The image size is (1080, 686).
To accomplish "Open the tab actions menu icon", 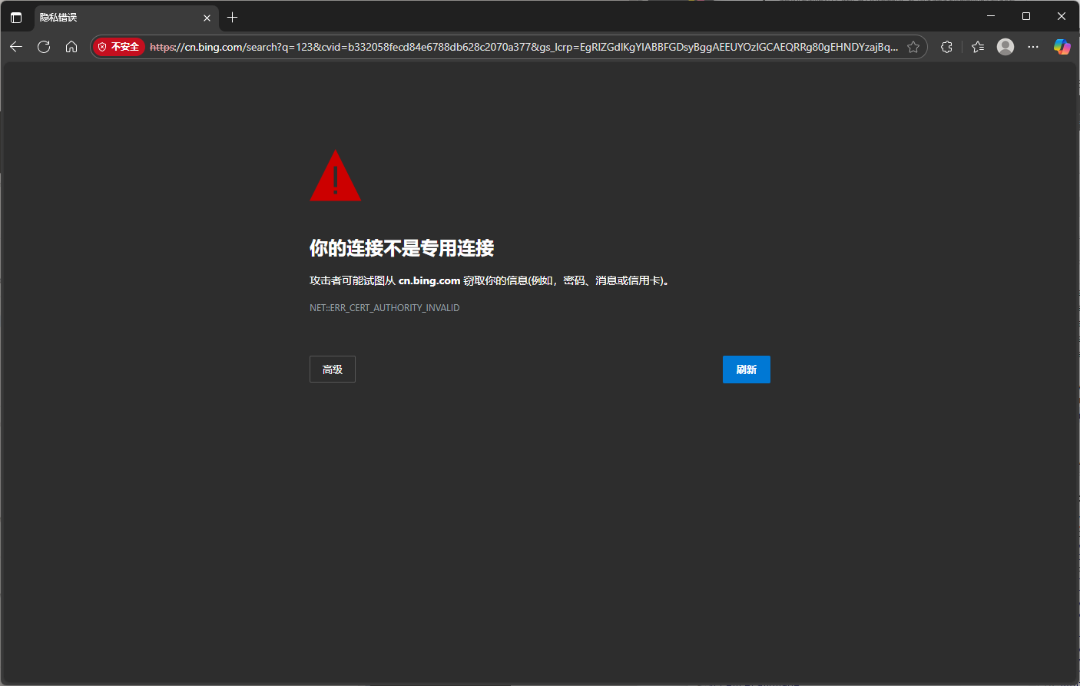I will pyautogui.click(x=16, y=17).
